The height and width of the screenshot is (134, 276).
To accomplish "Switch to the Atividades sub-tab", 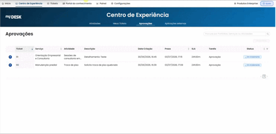I will point(95,23).
